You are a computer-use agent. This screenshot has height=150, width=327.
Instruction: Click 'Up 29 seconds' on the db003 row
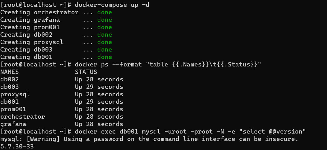(99, 87)
